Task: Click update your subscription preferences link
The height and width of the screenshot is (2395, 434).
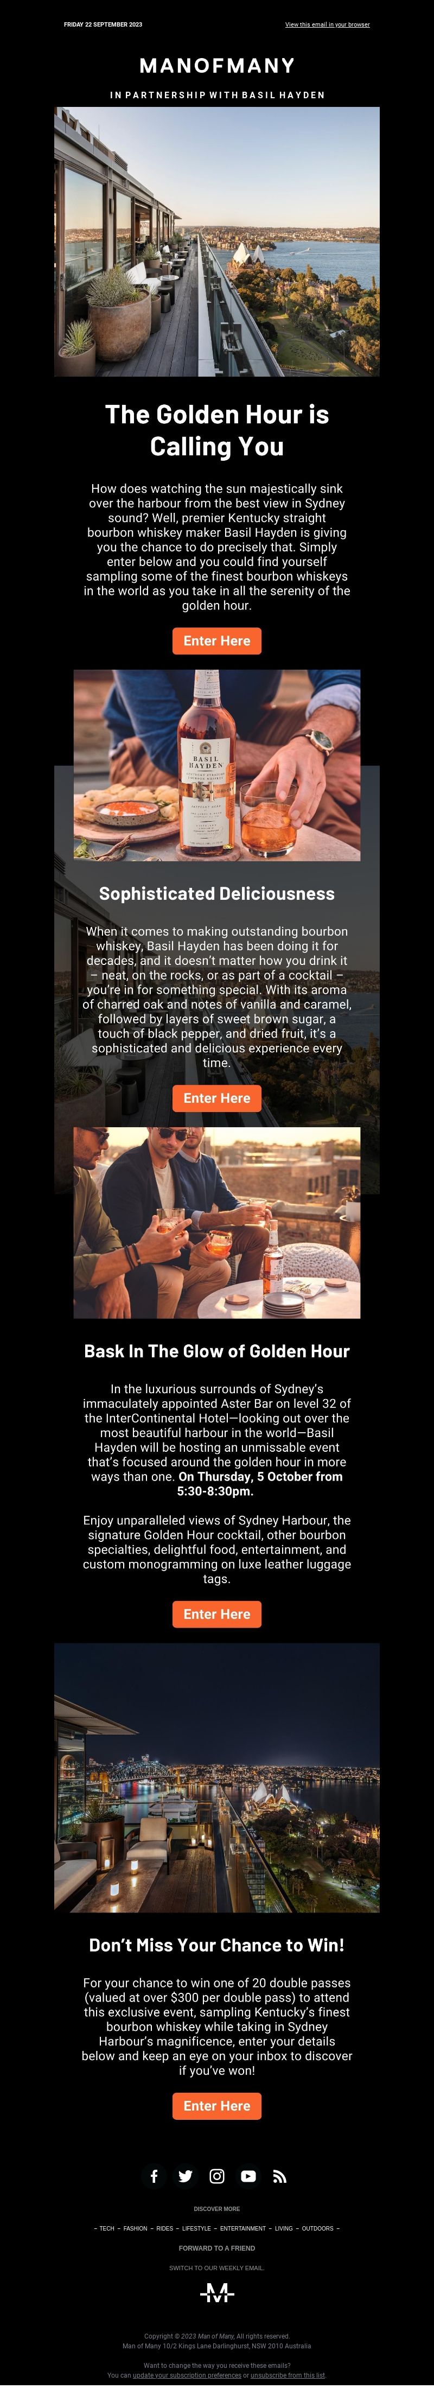Action: 187,2375
